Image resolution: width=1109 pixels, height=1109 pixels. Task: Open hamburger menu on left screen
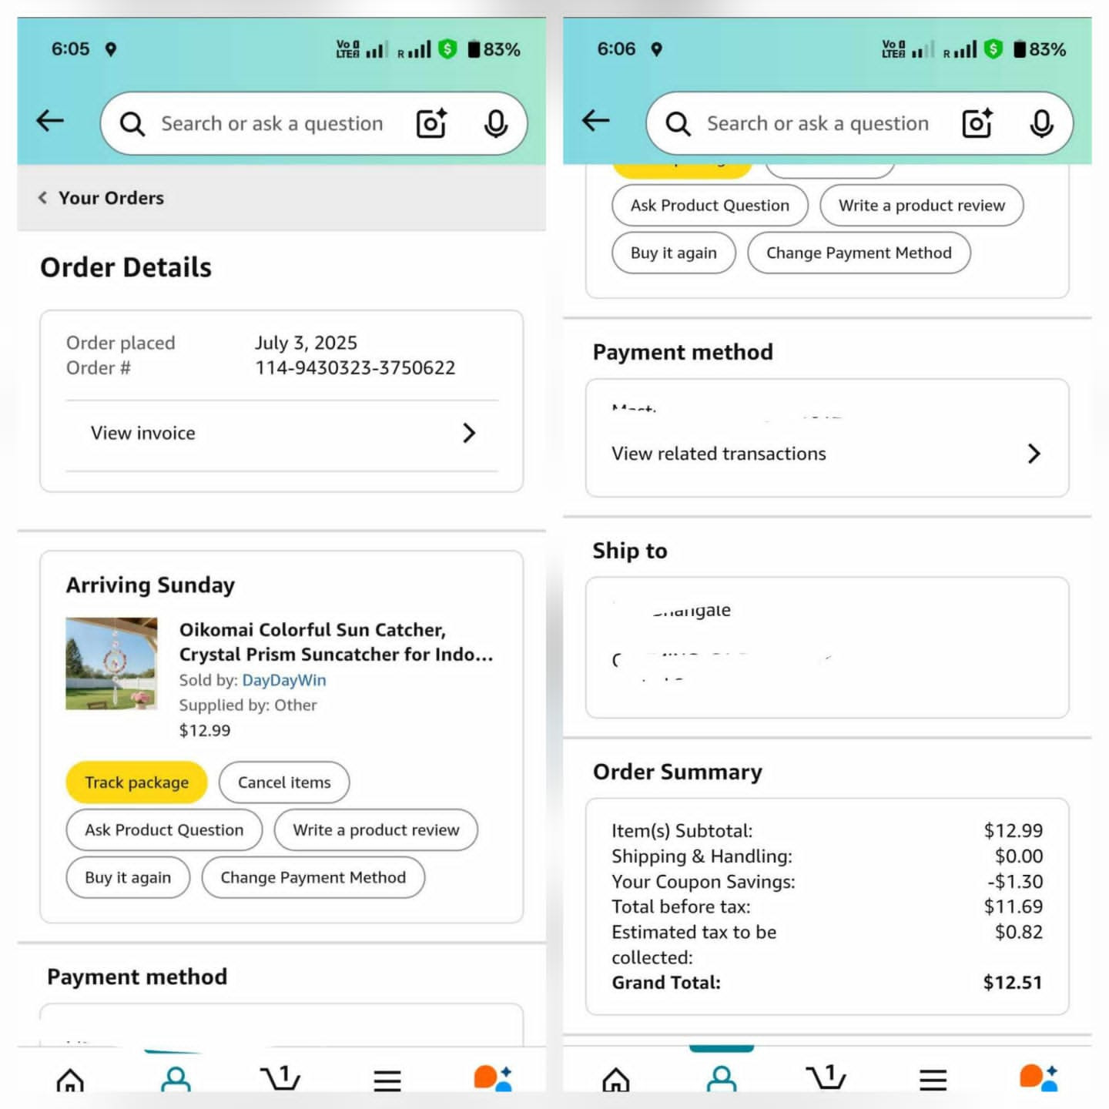(387, 1080)
